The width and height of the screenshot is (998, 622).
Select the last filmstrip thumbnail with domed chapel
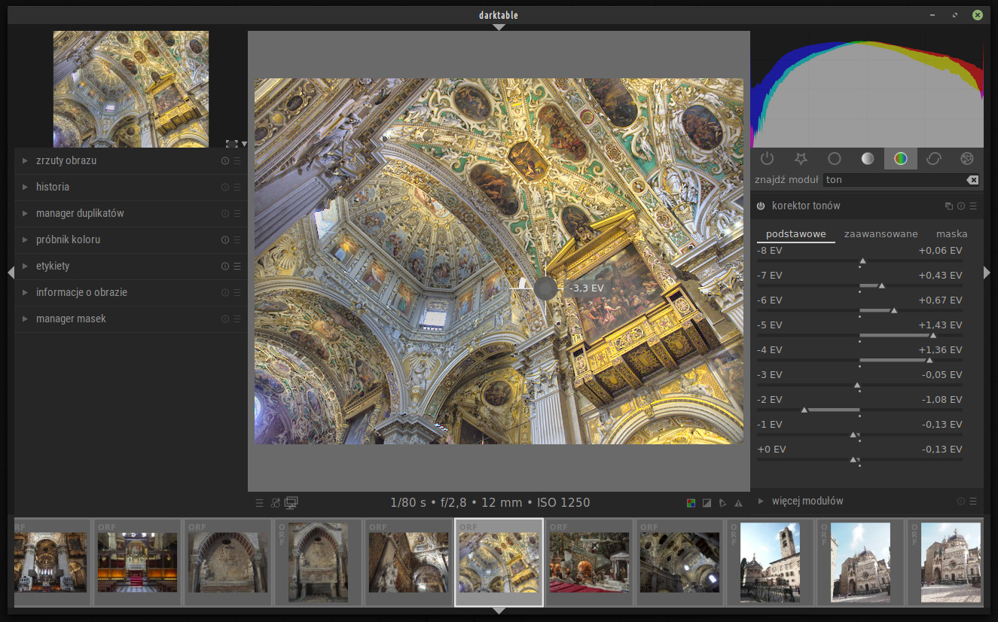(951, 563)
